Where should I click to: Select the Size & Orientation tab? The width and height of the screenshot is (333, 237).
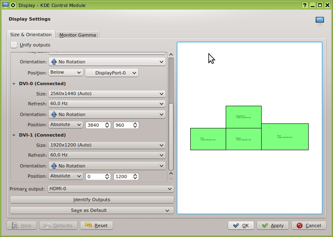[31, 35]
